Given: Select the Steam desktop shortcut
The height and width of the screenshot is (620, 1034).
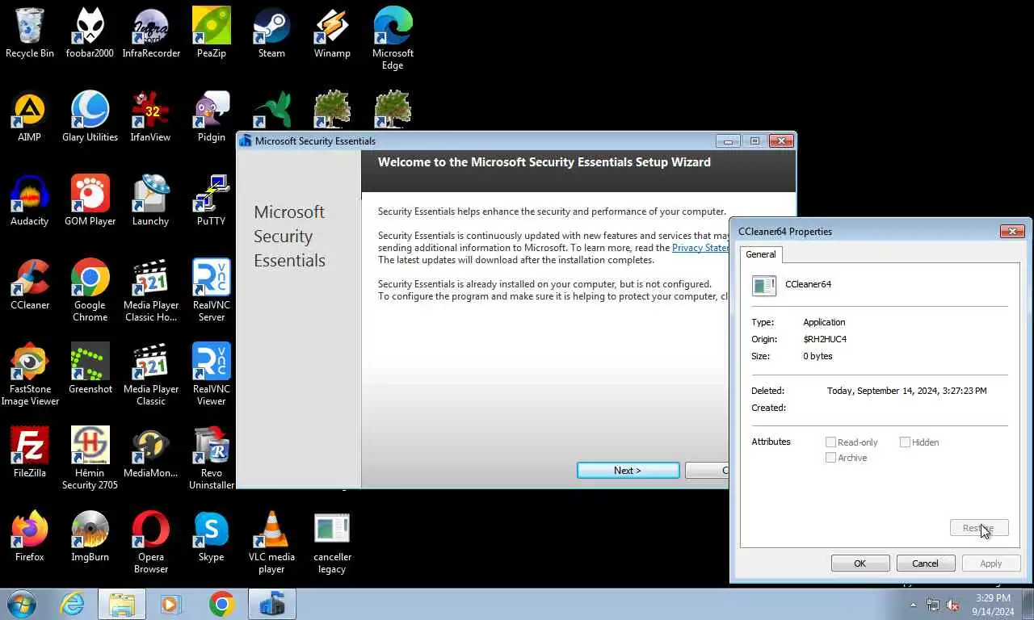Looking at the screenshot, I should pos(271,33).
